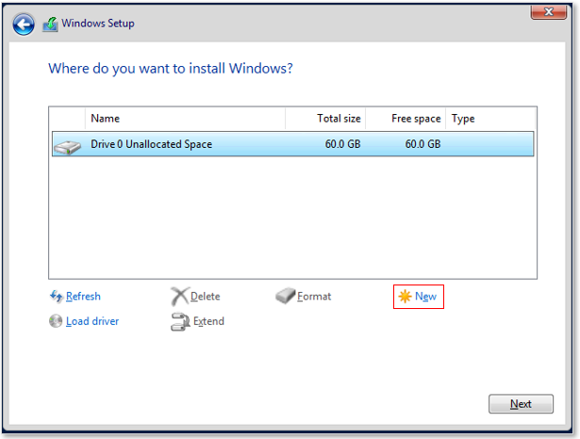Click the 60.0 GB total size value
This screenshot has height=439, width=580.
(x=342, y=144)
